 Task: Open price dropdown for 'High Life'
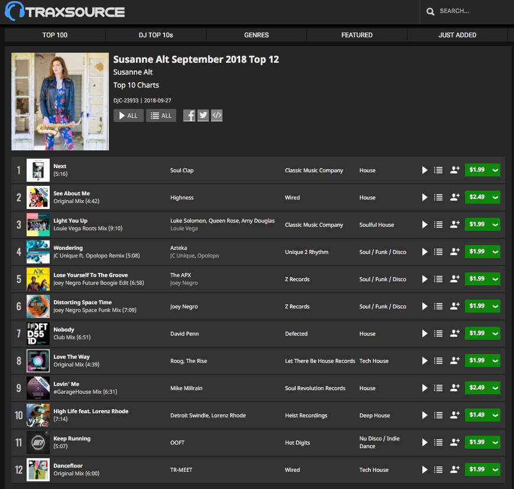495,415
